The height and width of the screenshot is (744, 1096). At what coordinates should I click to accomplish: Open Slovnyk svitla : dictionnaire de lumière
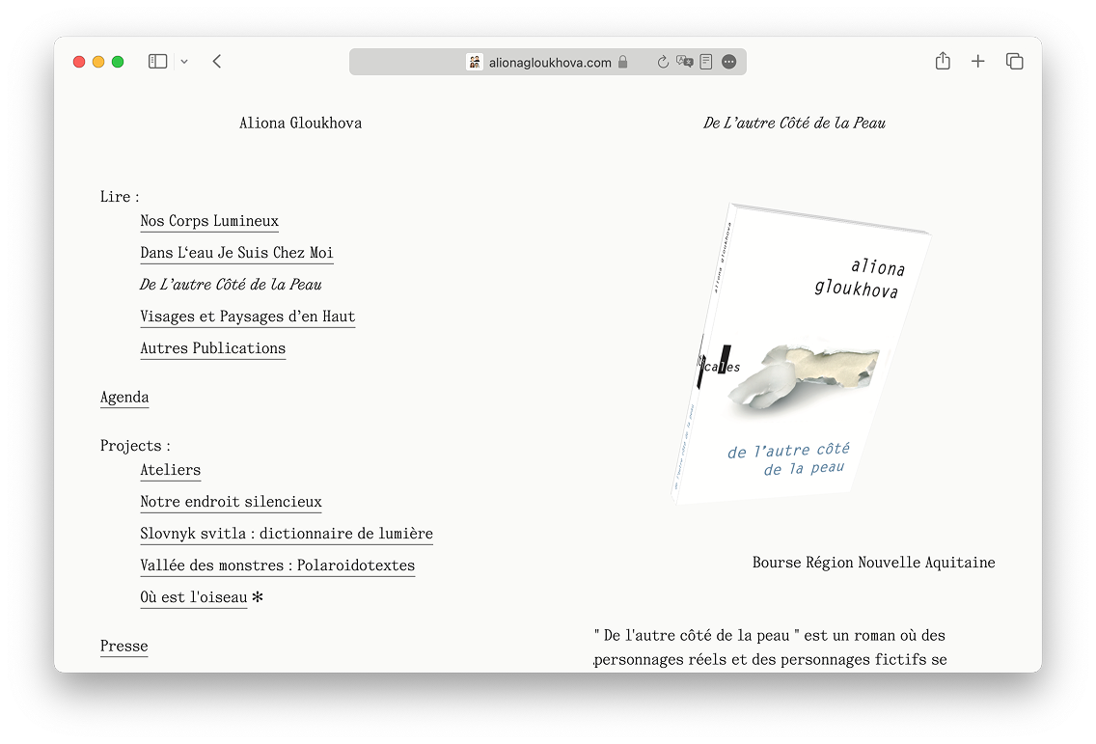286,535
